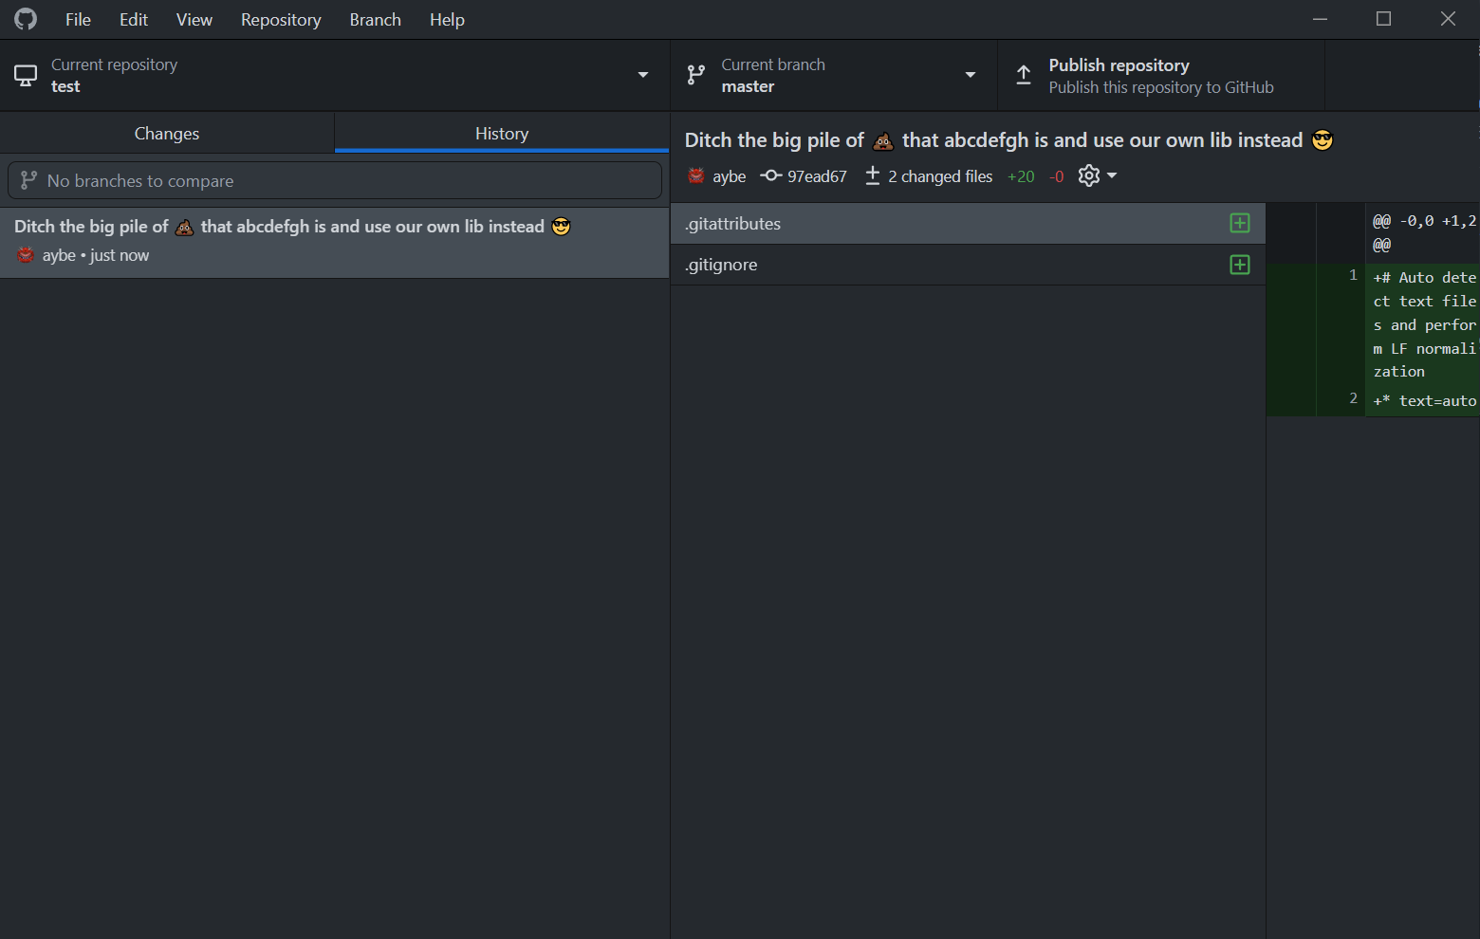Click the changed files plus-minus icon
This screenshot has height=939, width=1480.
(x=873, y=175)
